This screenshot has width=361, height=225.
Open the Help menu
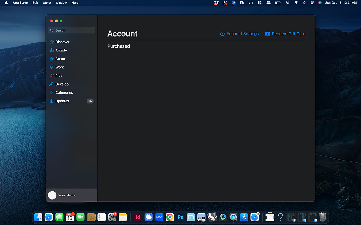pos(75,3)
